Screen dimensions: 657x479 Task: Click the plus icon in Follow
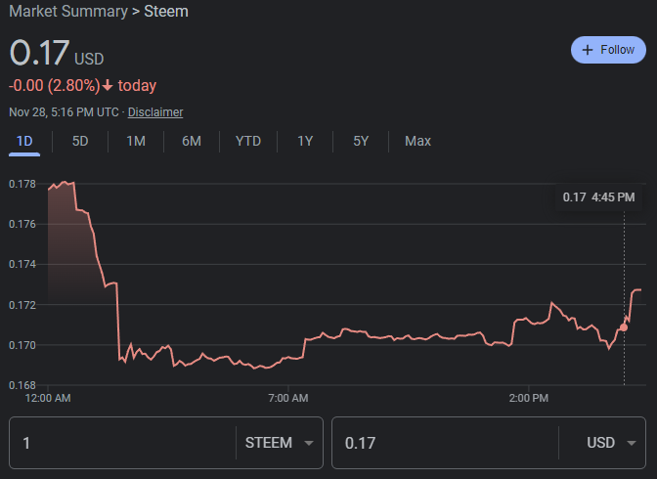click(588, 50)
